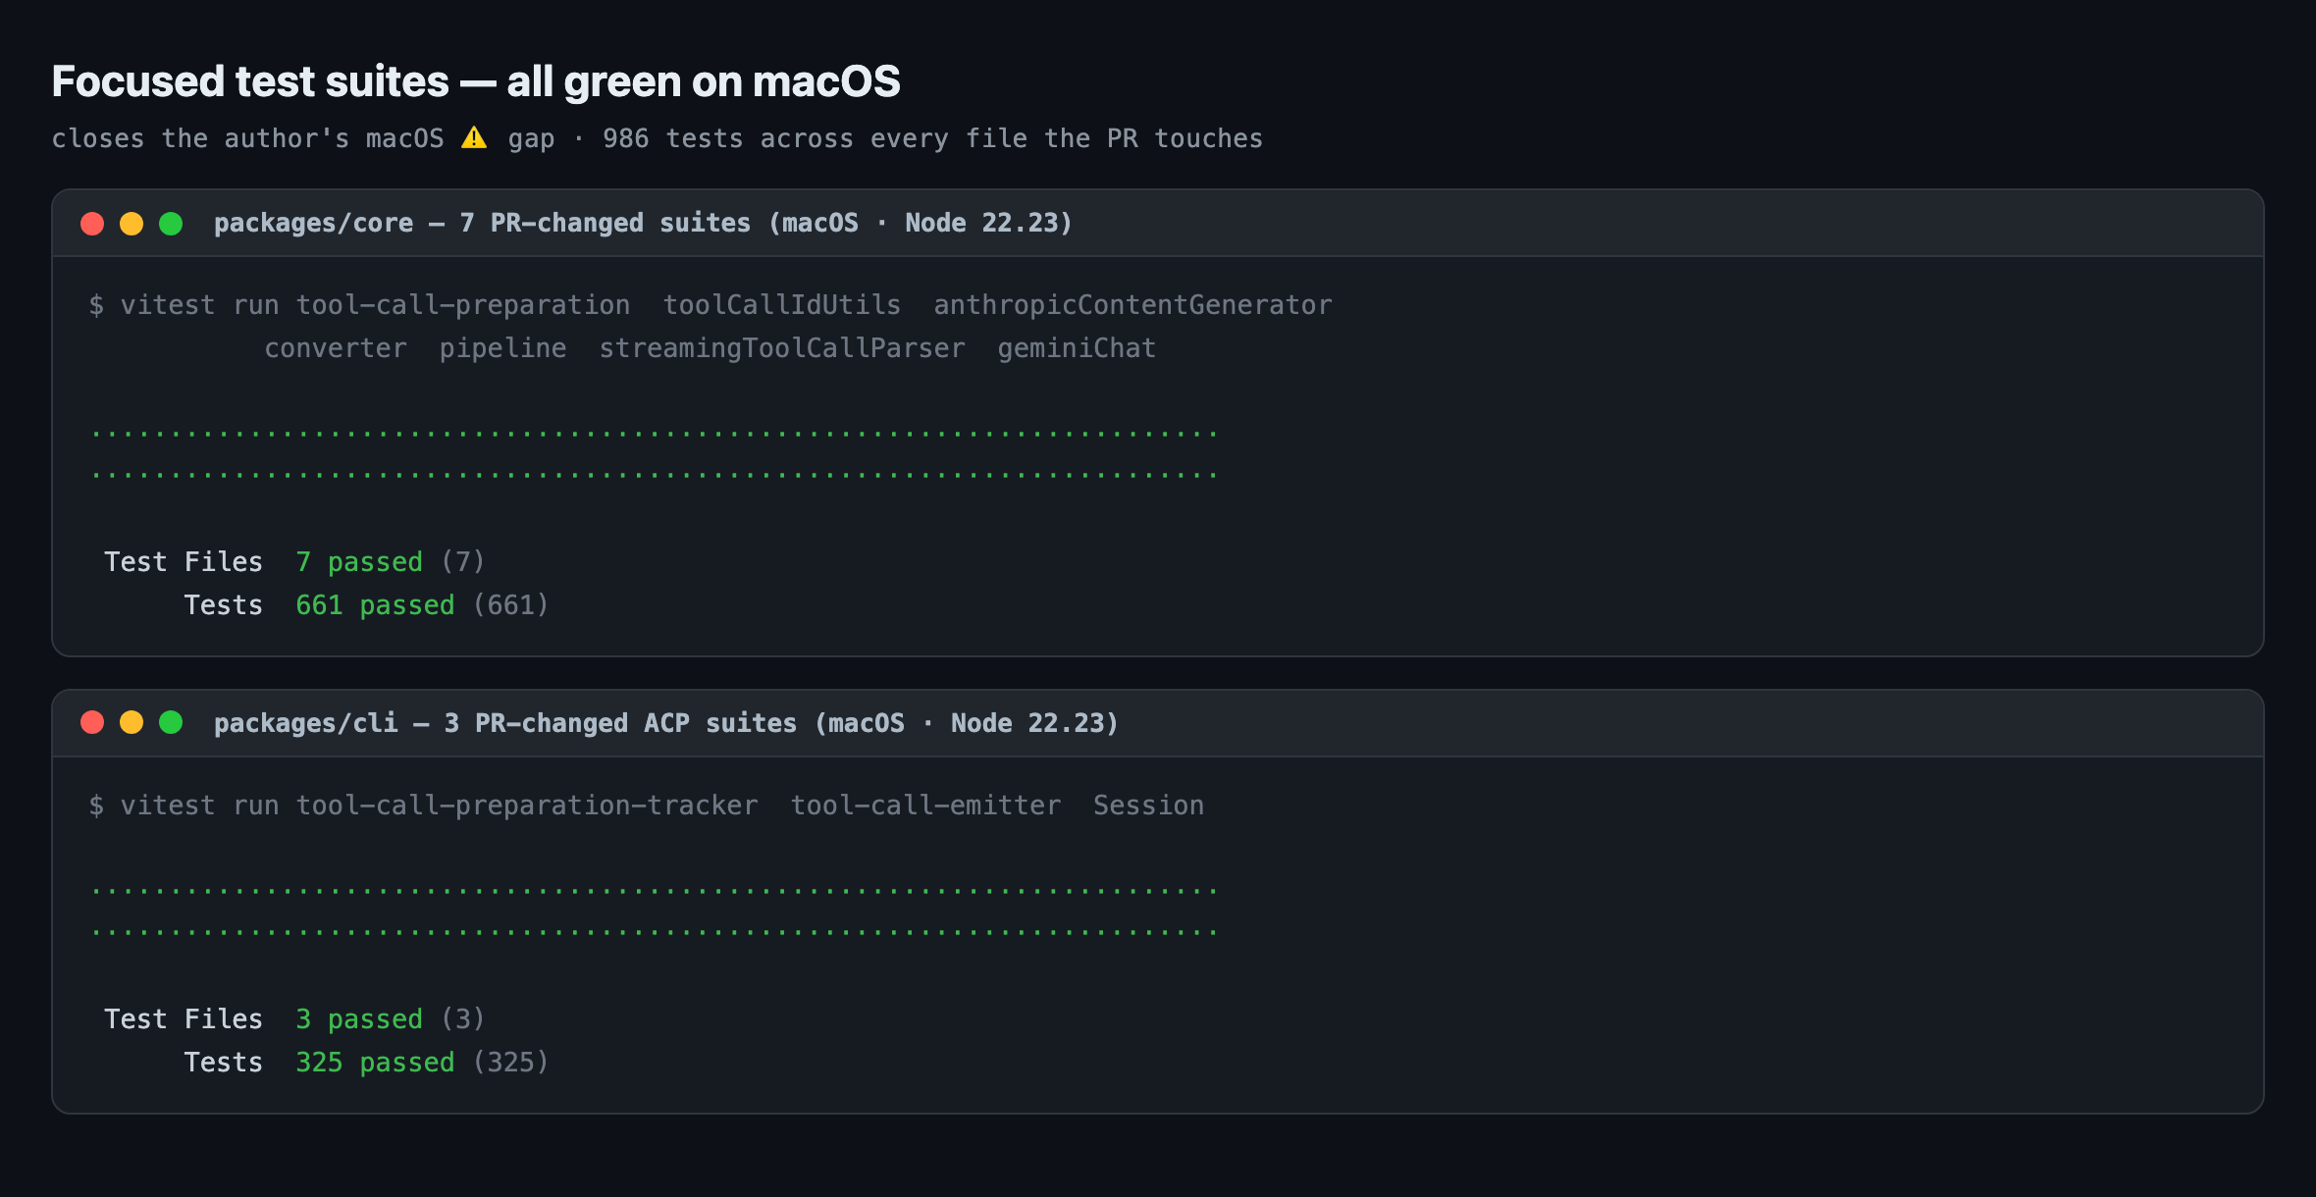Select the '325 passed' test result
Viewport: 2316px width, 1197px height.
(x=375, y=1063)
